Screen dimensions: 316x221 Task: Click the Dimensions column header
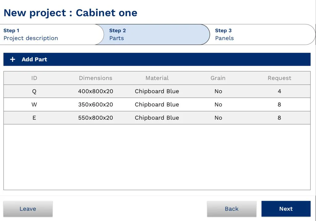point(96,78)
